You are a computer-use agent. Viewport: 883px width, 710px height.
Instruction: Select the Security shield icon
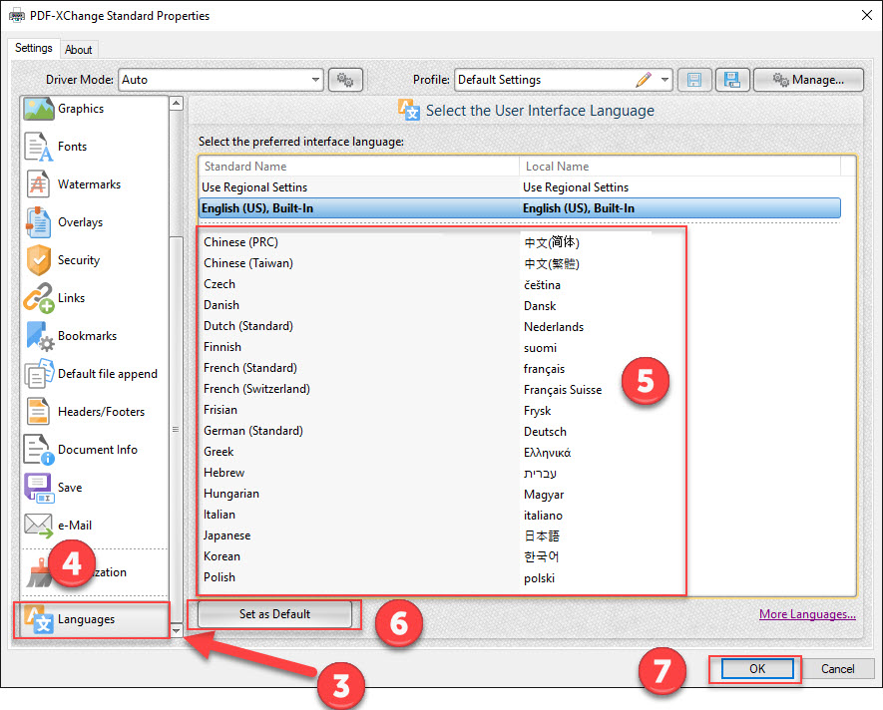tap(38, 260)
